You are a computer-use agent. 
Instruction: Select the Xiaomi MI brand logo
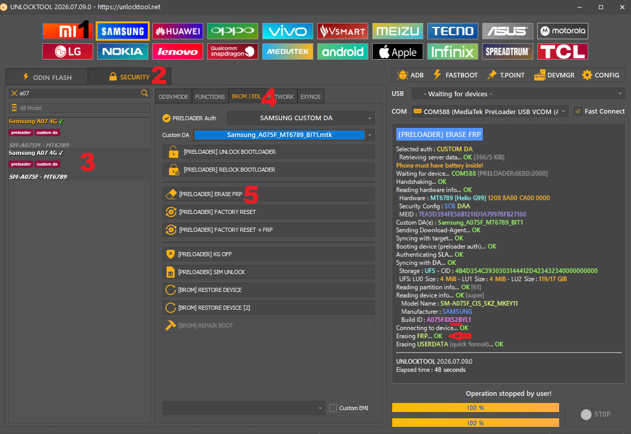pos(68,31)
